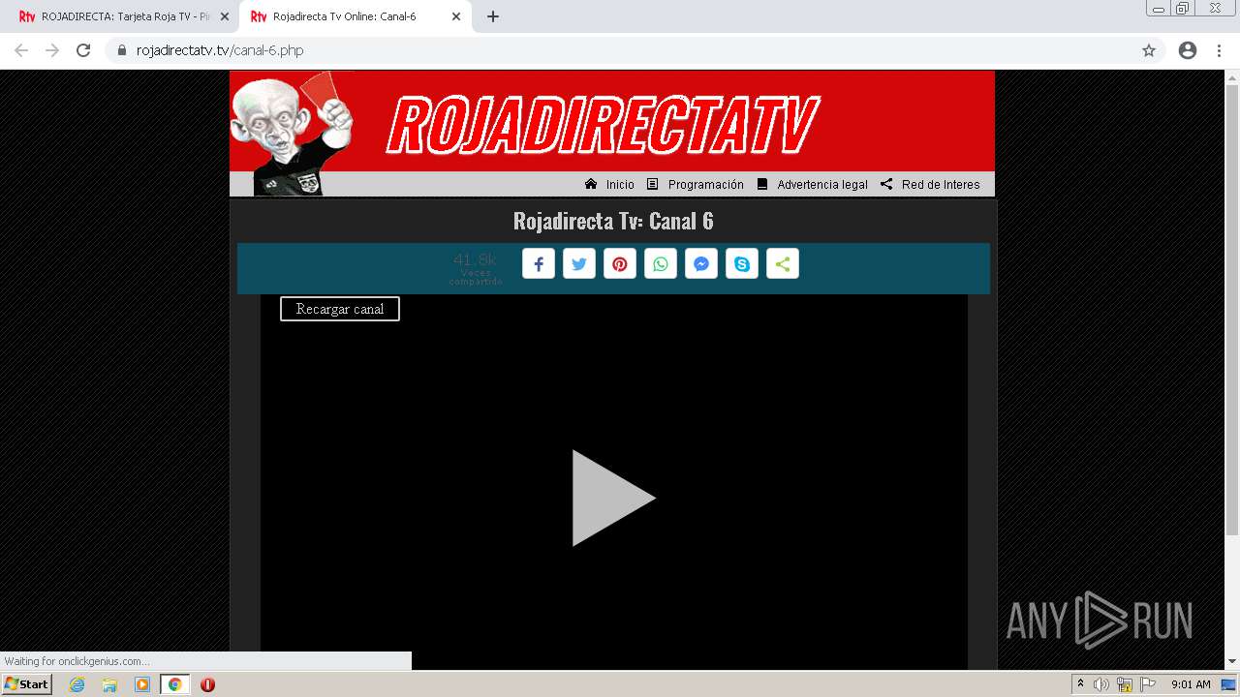
Task: Open the Chrome profile account icon
Action: (x=1188, y=50)
